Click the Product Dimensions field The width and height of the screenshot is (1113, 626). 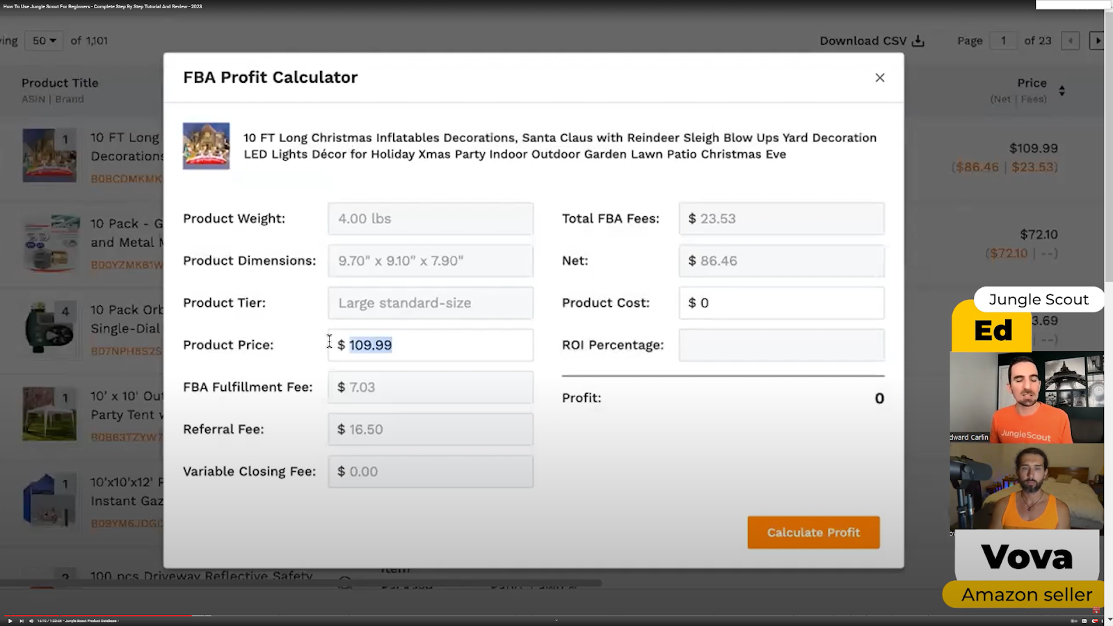coord(431,261)
